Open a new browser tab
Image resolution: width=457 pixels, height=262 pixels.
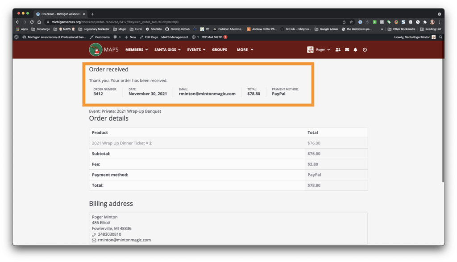92,14
